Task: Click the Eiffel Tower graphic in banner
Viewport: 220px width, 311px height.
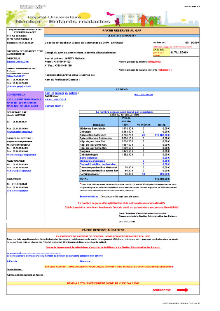Action: [166, 18]
